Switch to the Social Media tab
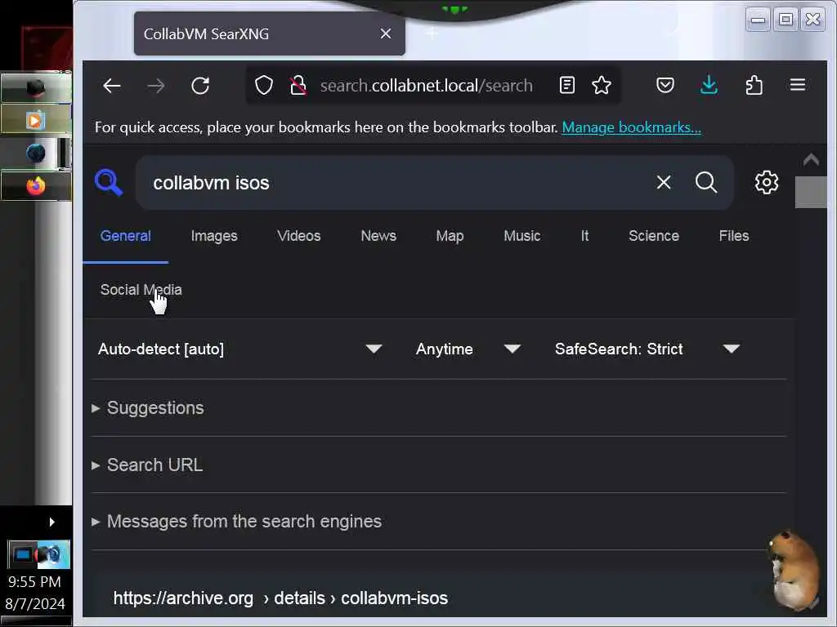The image size is (837, 627). click(x=141, y=290)
